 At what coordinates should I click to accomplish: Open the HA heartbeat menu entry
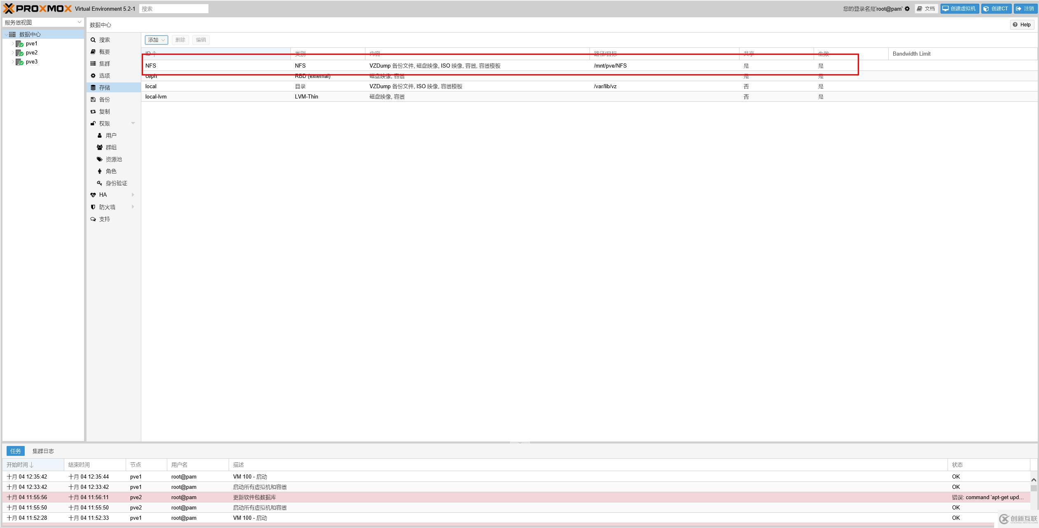103,195
